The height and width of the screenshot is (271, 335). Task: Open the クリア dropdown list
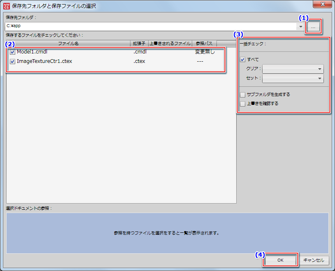(x=293, y=69)
